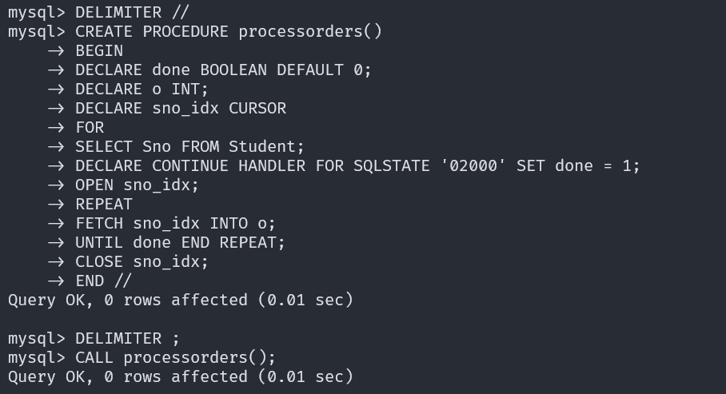Click the SELECT Sno FROM Student; query
Image resolution: width=726 pixels, height=394 pixels.
[x=189, y=147]
